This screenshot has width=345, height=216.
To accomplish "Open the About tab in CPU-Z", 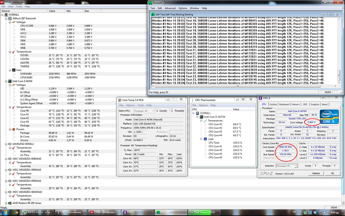I will pos(325,104).
